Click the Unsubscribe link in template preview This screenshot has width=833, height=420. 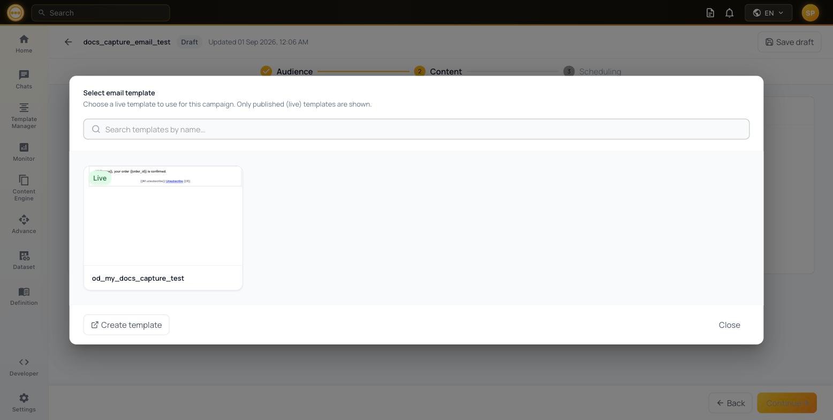point(174,181)
